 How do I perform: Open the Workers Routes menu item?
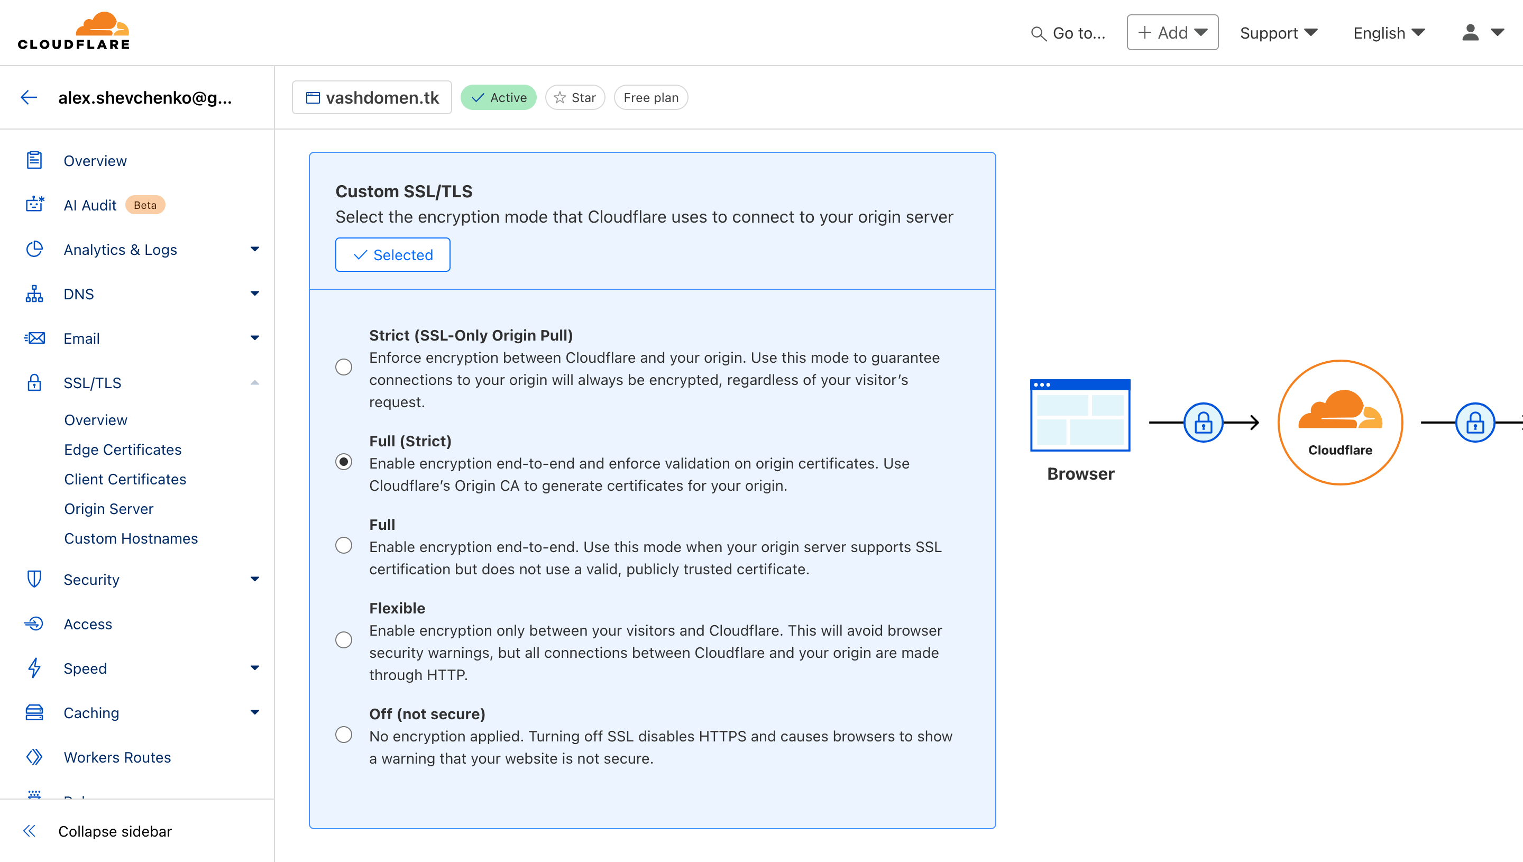(117, 757)
